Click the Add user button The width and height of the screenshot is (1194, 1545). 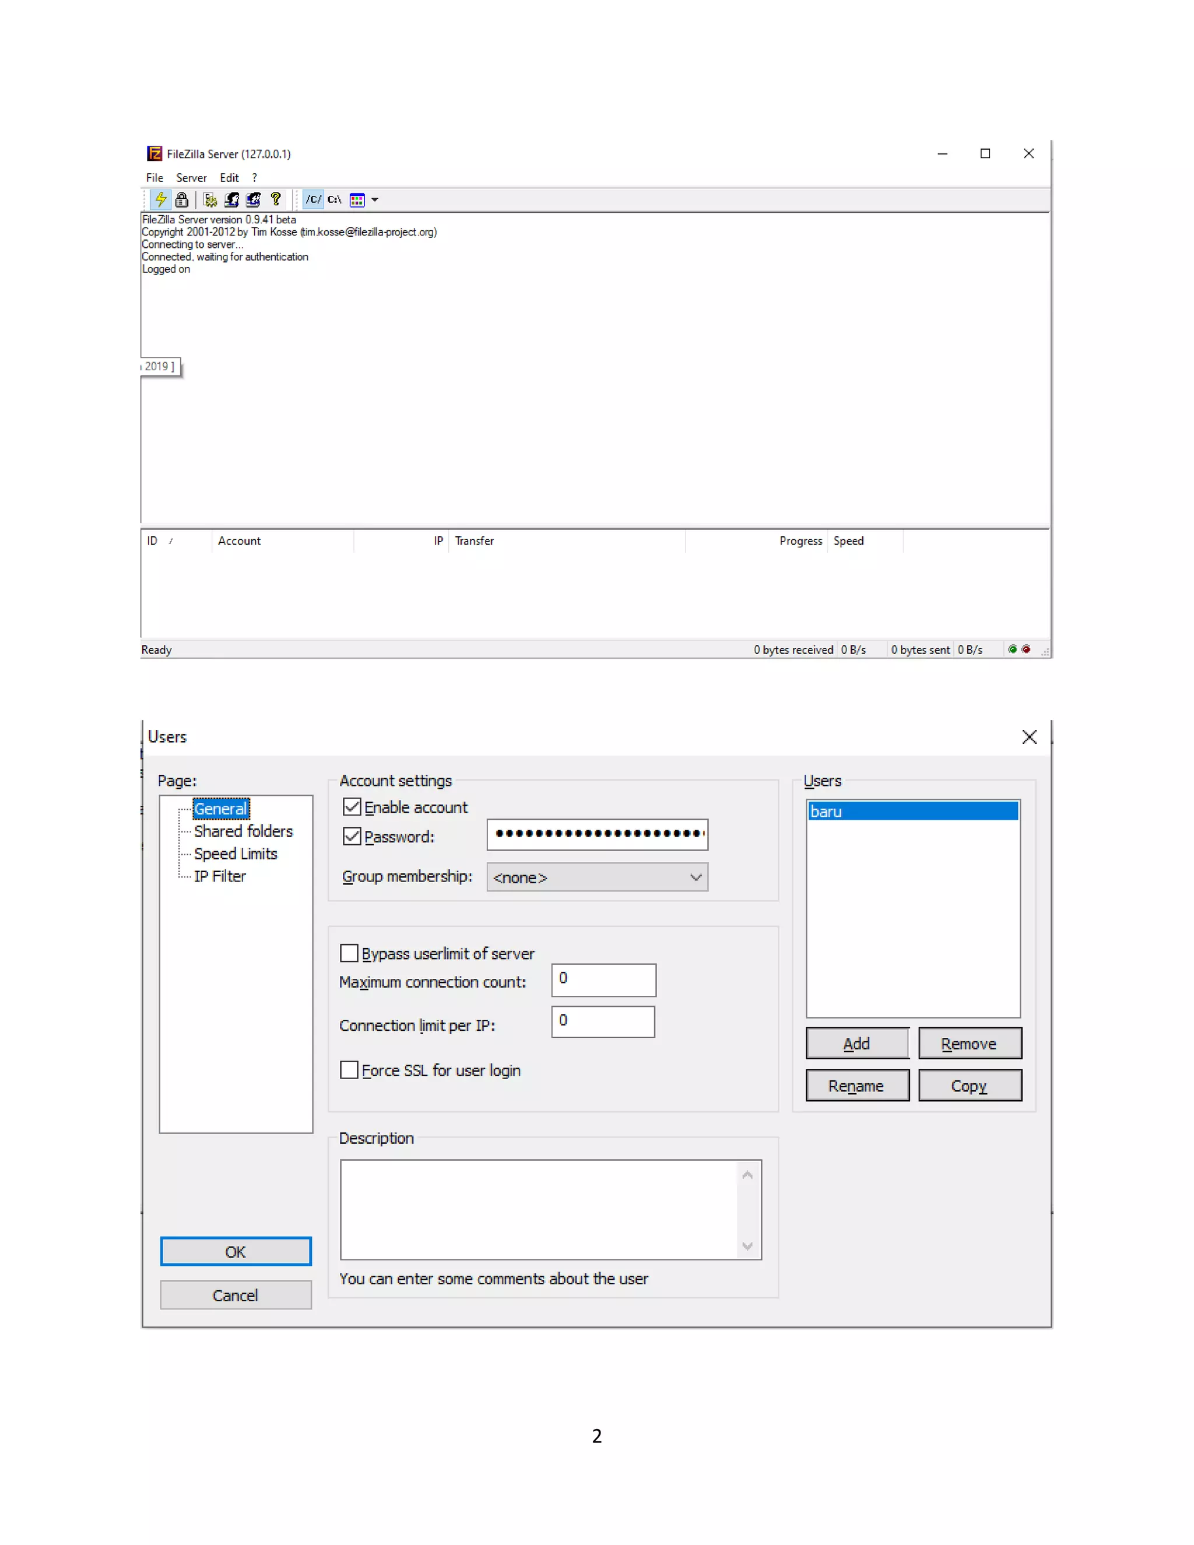856,1044
